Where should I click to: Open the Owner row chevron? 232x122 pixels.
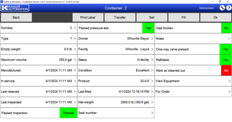click(152, 39)
